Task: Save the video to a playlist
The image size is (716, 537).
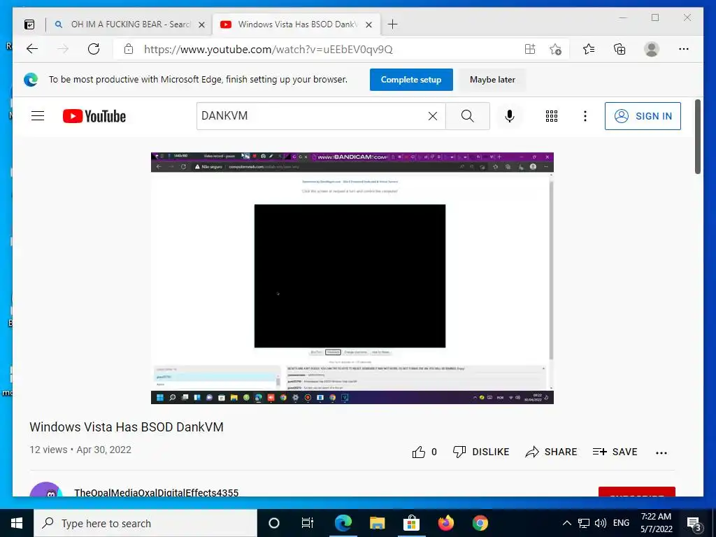Action: click(615, 452)
